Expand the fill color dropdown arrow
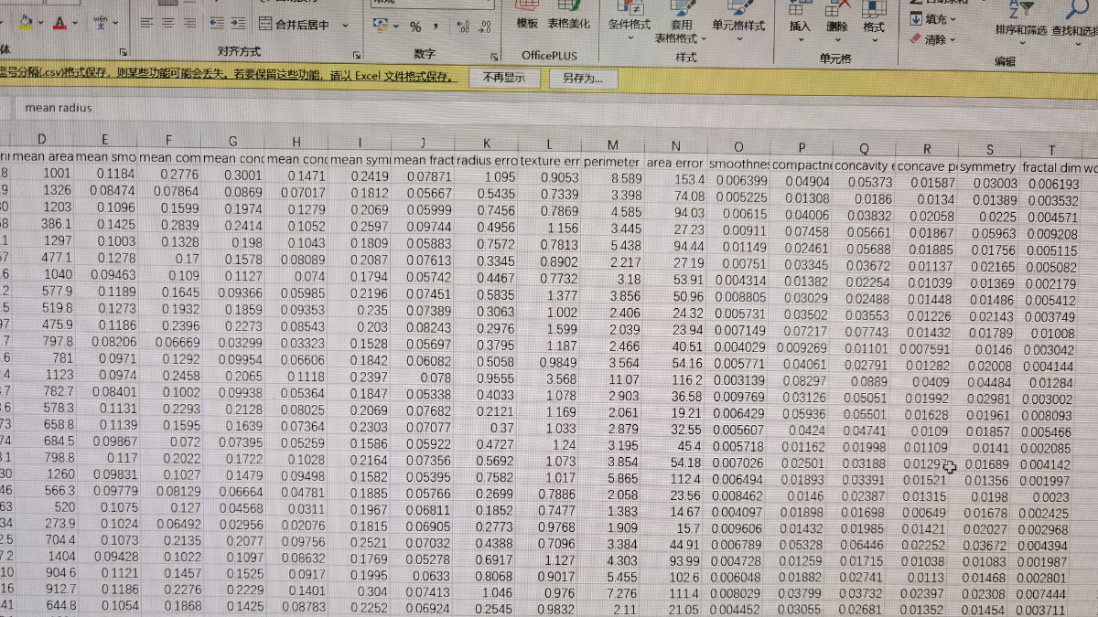This screenshot has width=1098, height=617. point(41,22)
